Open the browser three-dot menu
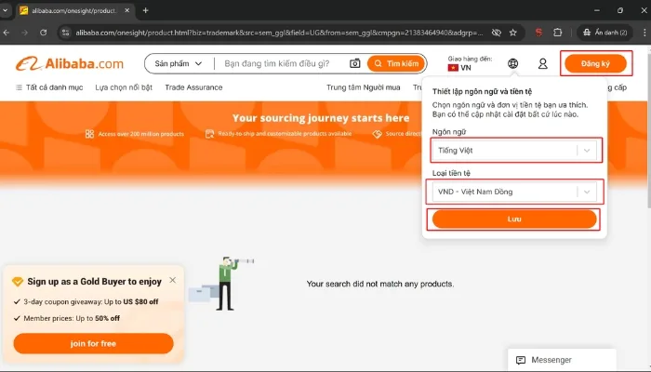The width and height of the screenshot is (651, 372). (644, 33)
